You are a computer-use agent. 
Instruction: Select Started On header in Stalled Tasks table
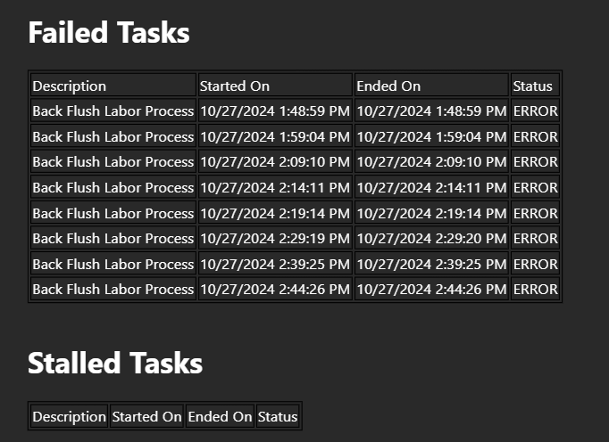(x=146, y=416)
